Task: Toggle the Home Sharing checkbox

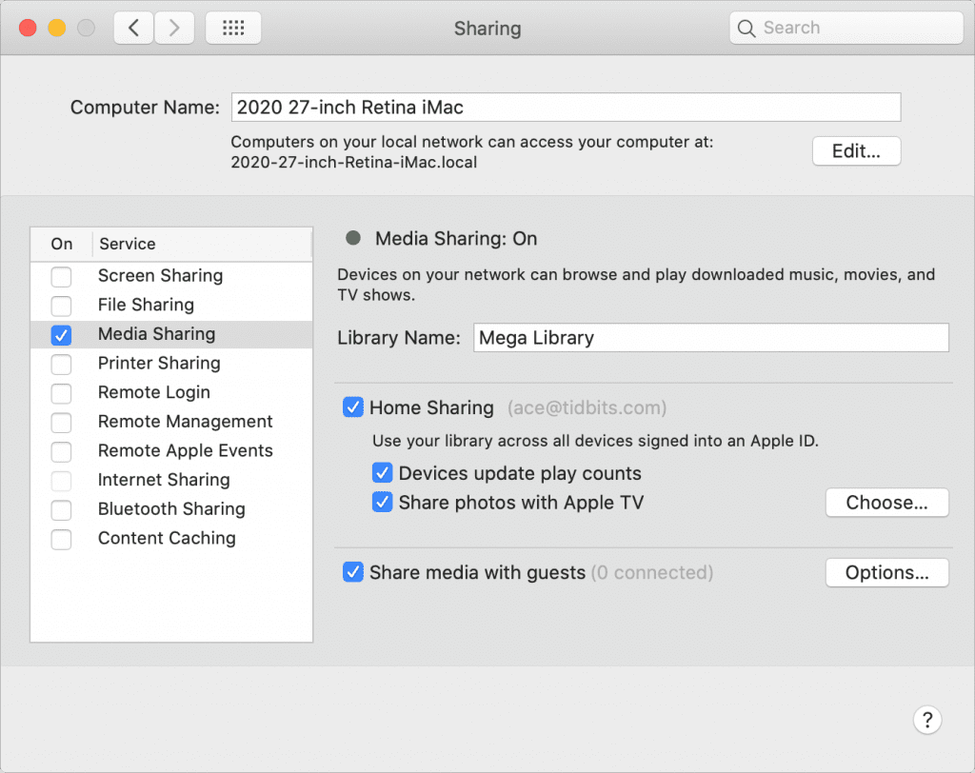Action: (x=352, y=407)
